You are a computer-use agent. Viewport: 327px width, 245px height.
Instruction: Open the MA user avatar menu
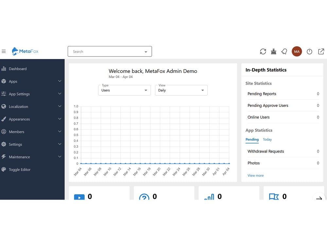(297, 52)
